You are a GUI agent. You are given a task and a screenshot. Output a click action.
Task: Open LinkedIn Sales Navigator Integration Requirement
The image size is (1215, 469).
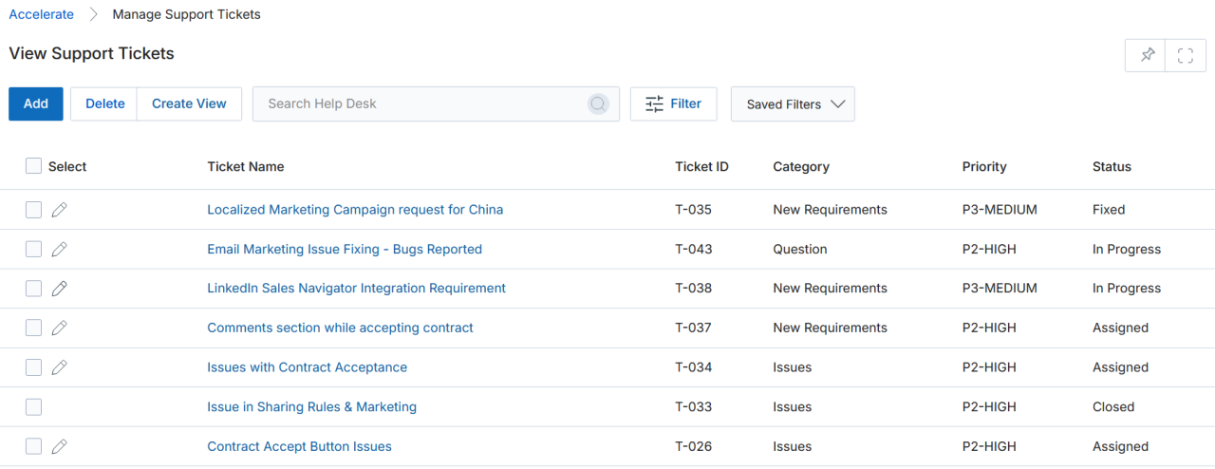pos(357,289)
